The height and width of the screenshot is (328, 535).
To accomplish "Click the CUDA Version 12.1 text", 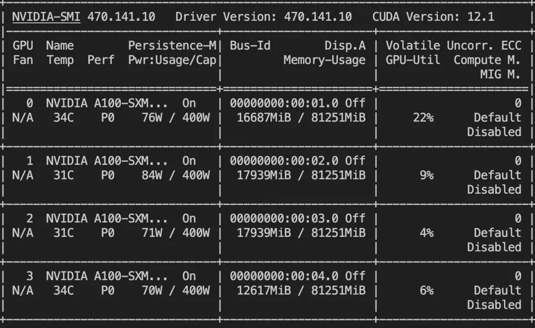I will point(433,17).
